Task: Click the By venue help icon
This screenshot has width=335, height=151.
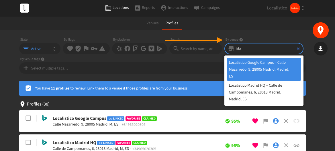Action: [x=241, y=40]
